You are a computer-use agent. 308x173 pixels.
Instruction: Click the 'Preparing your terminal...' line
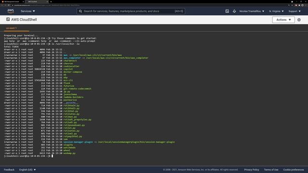tap(21, 36)
